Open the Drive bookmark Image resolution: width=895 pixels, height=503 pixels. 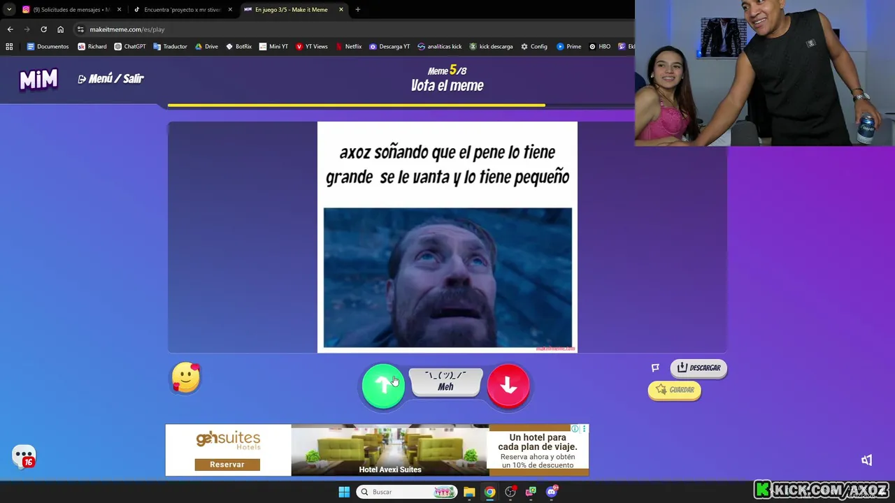(206, 47)
